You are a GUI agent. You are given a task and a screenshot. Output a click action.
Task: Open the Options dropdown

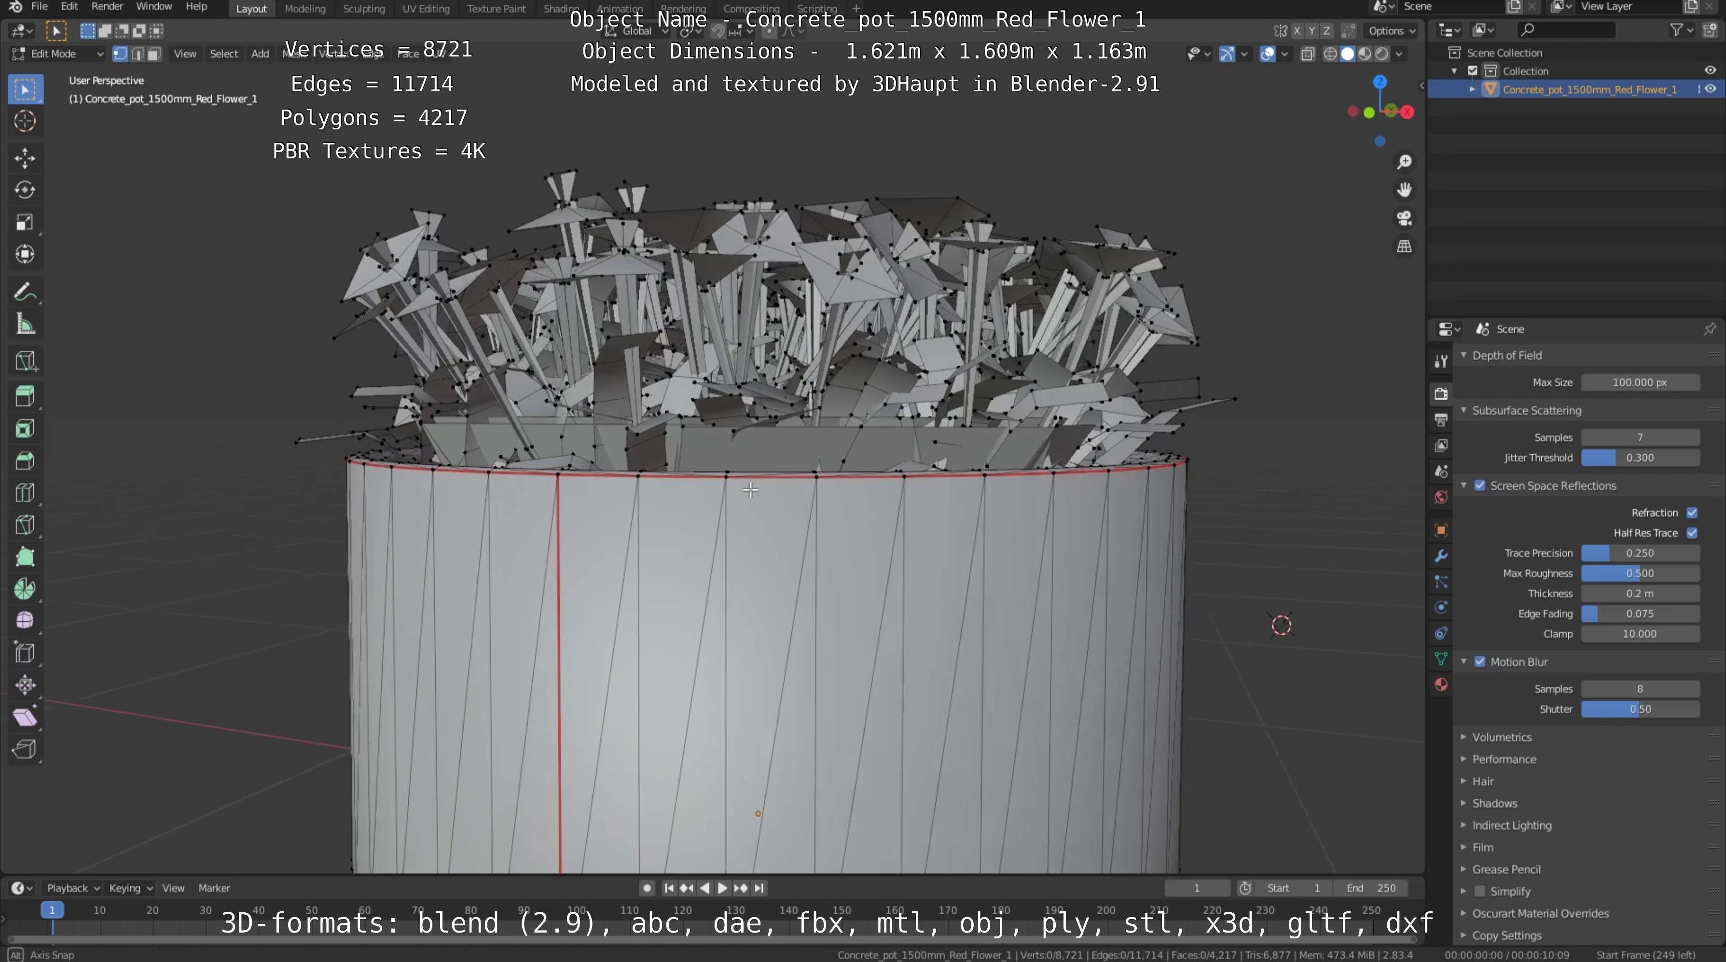pyautogui.click(x=1392, y=31)
